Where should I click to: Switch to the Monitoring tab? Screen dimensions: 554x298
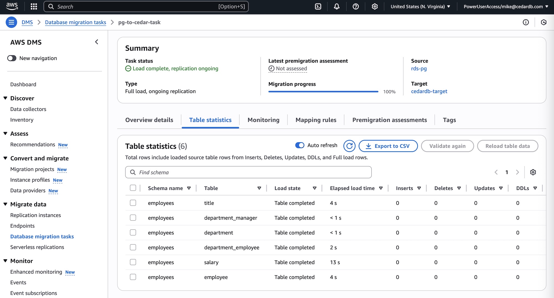click(x=263, y=120)
